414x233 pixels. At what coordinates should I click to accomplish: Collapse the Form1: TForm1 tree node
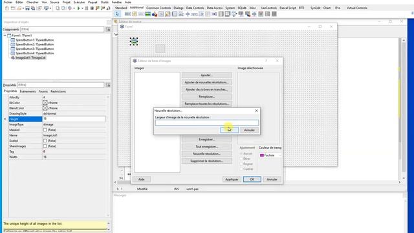coord(5,36)
